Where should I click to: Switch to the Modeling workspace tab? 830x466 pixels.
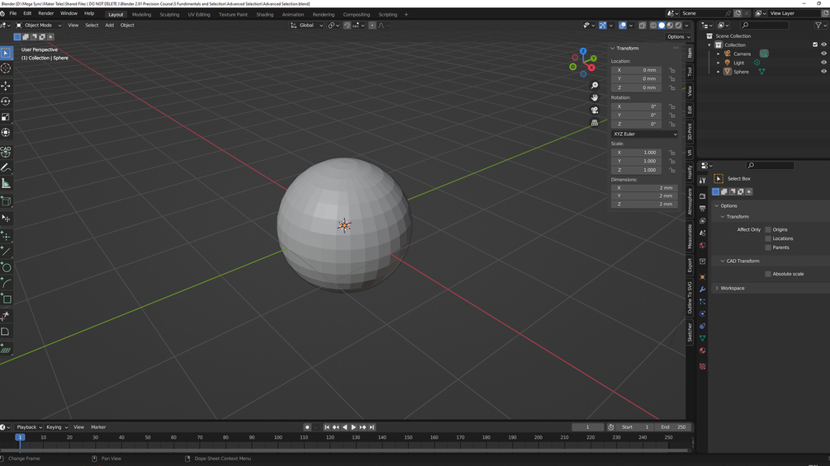[x=141, y=14]
